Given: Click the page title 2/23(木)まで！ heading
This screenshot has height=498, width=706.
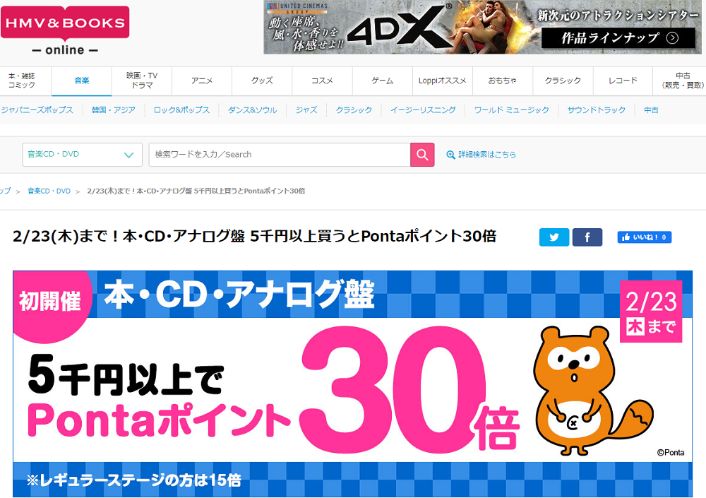Looking at the screenshot, I should [x=254, y=236].
